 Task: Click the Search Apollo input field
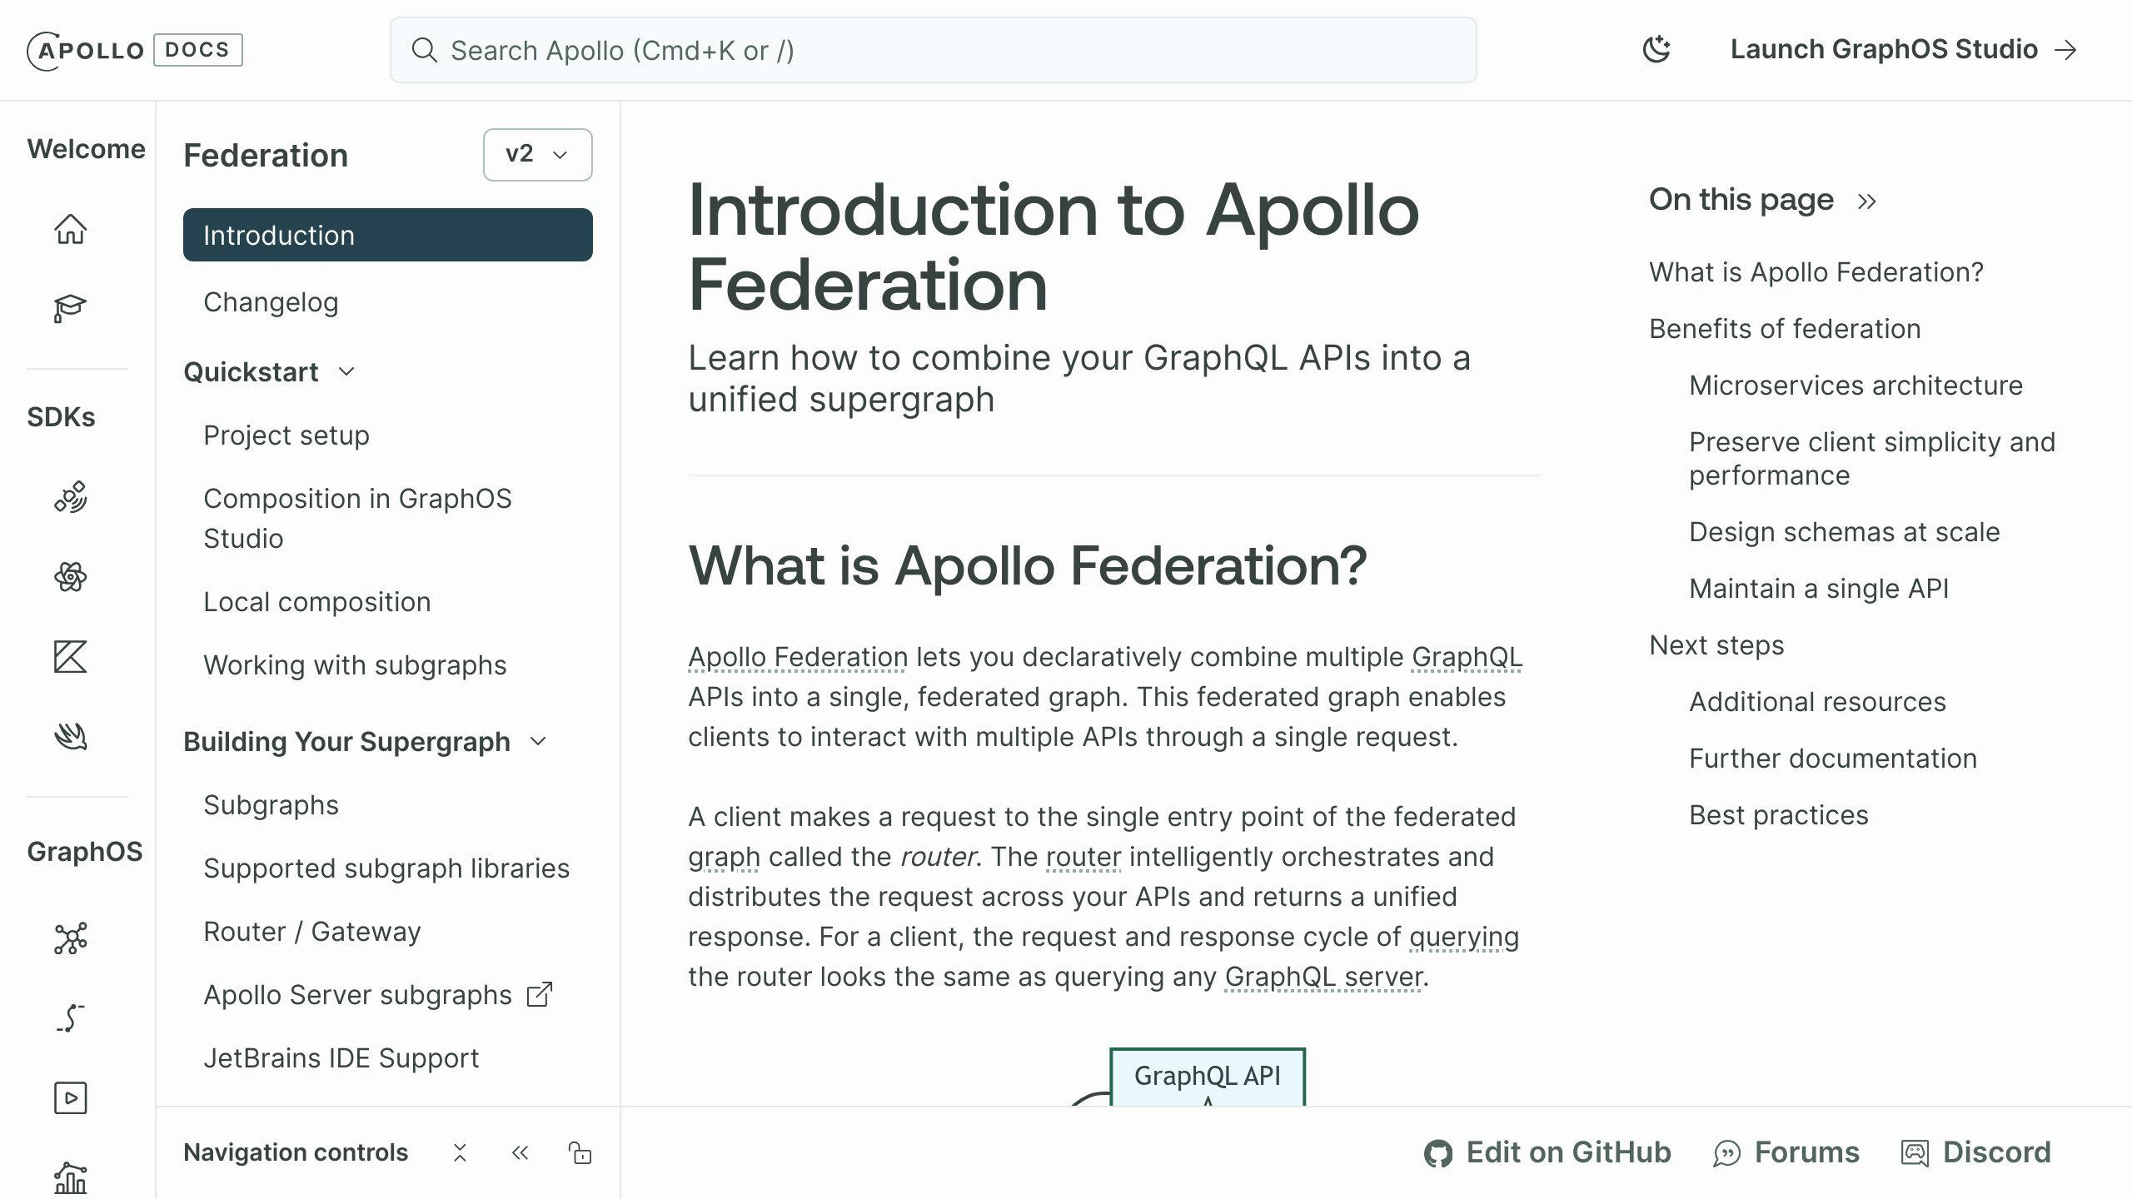coord(933,50)
